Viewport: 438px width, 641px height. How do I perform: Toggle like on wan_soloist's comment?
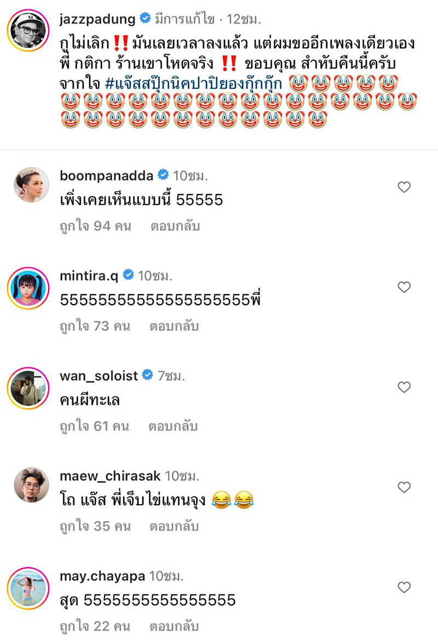[404, 387]
